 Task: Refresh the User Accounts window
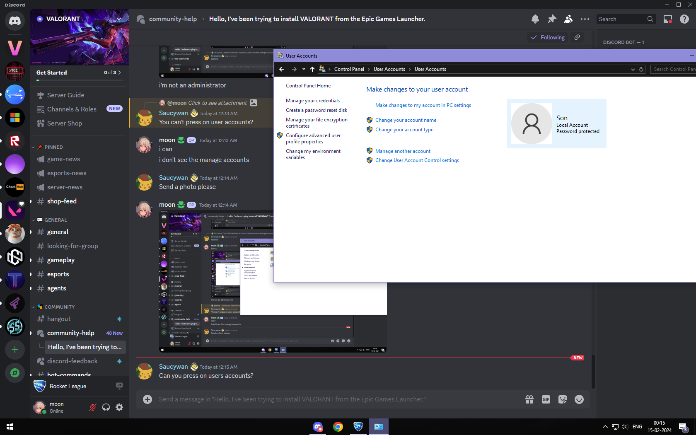click(641, 69)
